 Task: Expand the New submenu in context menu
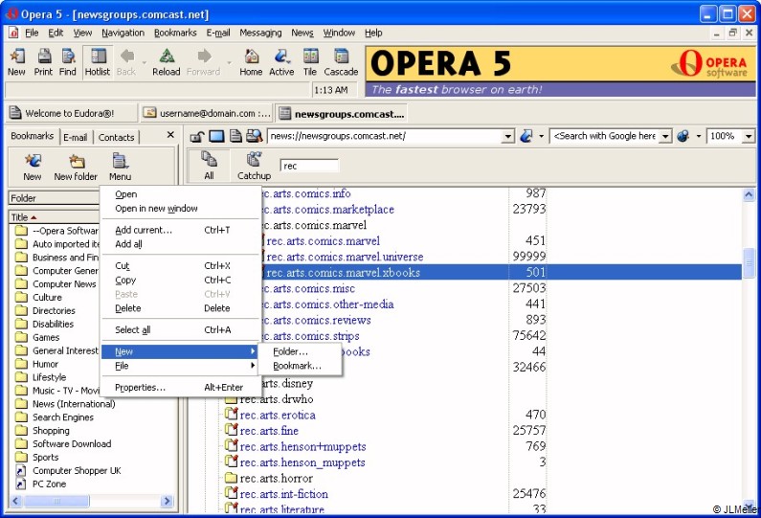(179, 351)
